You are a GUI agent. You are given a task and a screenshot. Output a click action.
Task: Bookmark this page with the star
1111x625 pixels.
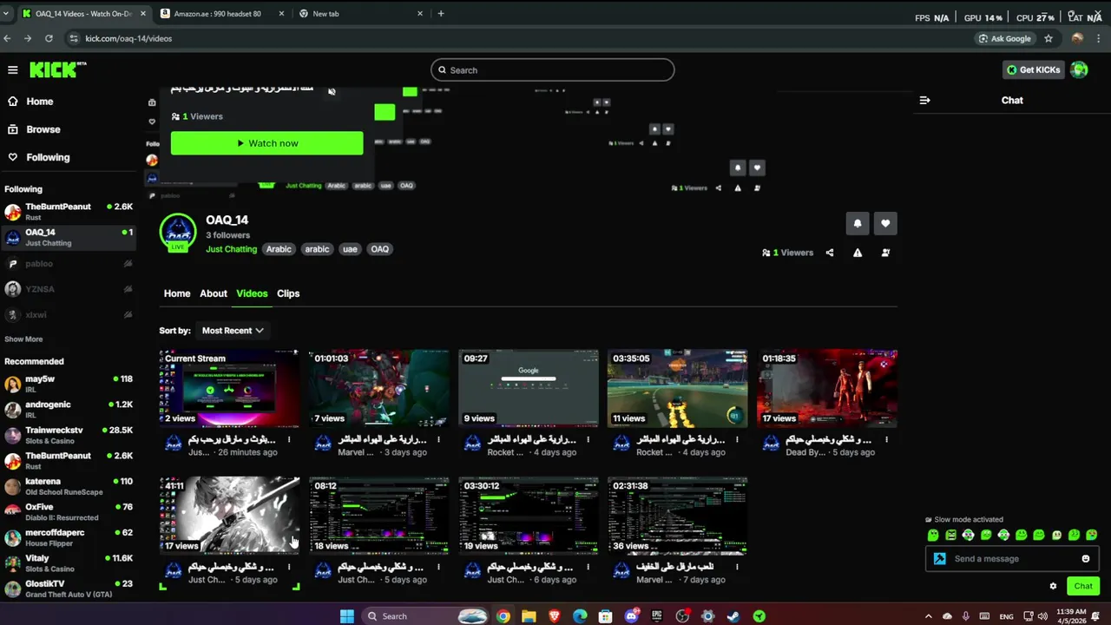coord(1049,38)
